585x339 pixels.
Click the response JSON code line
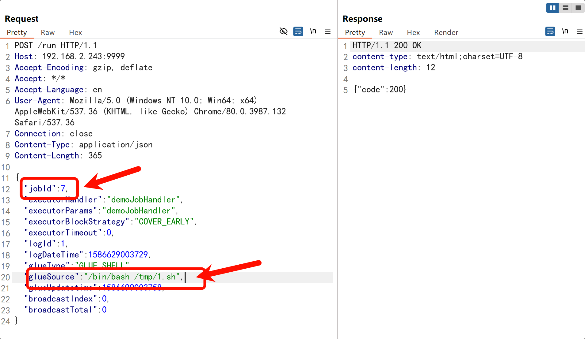380,90
